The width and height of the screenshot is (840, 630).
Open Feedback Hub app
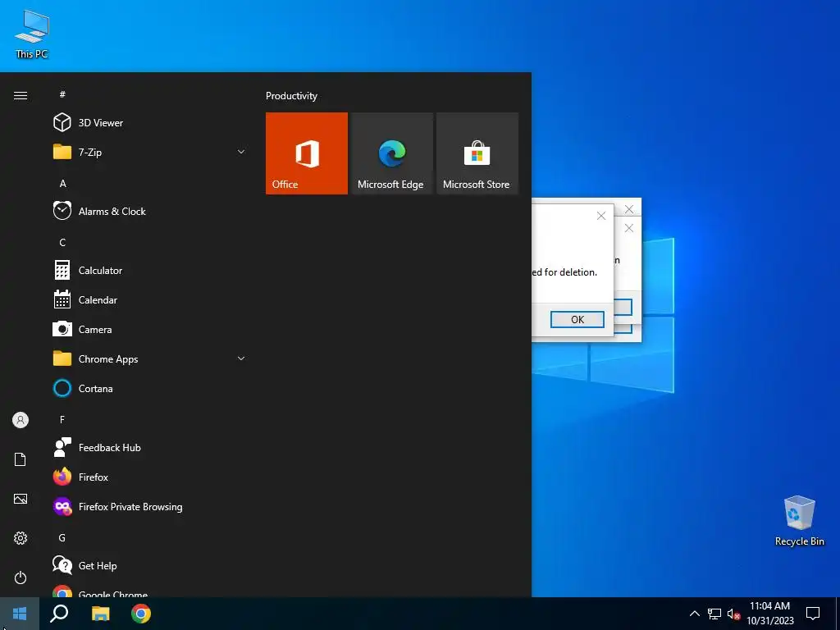(150, 447)
